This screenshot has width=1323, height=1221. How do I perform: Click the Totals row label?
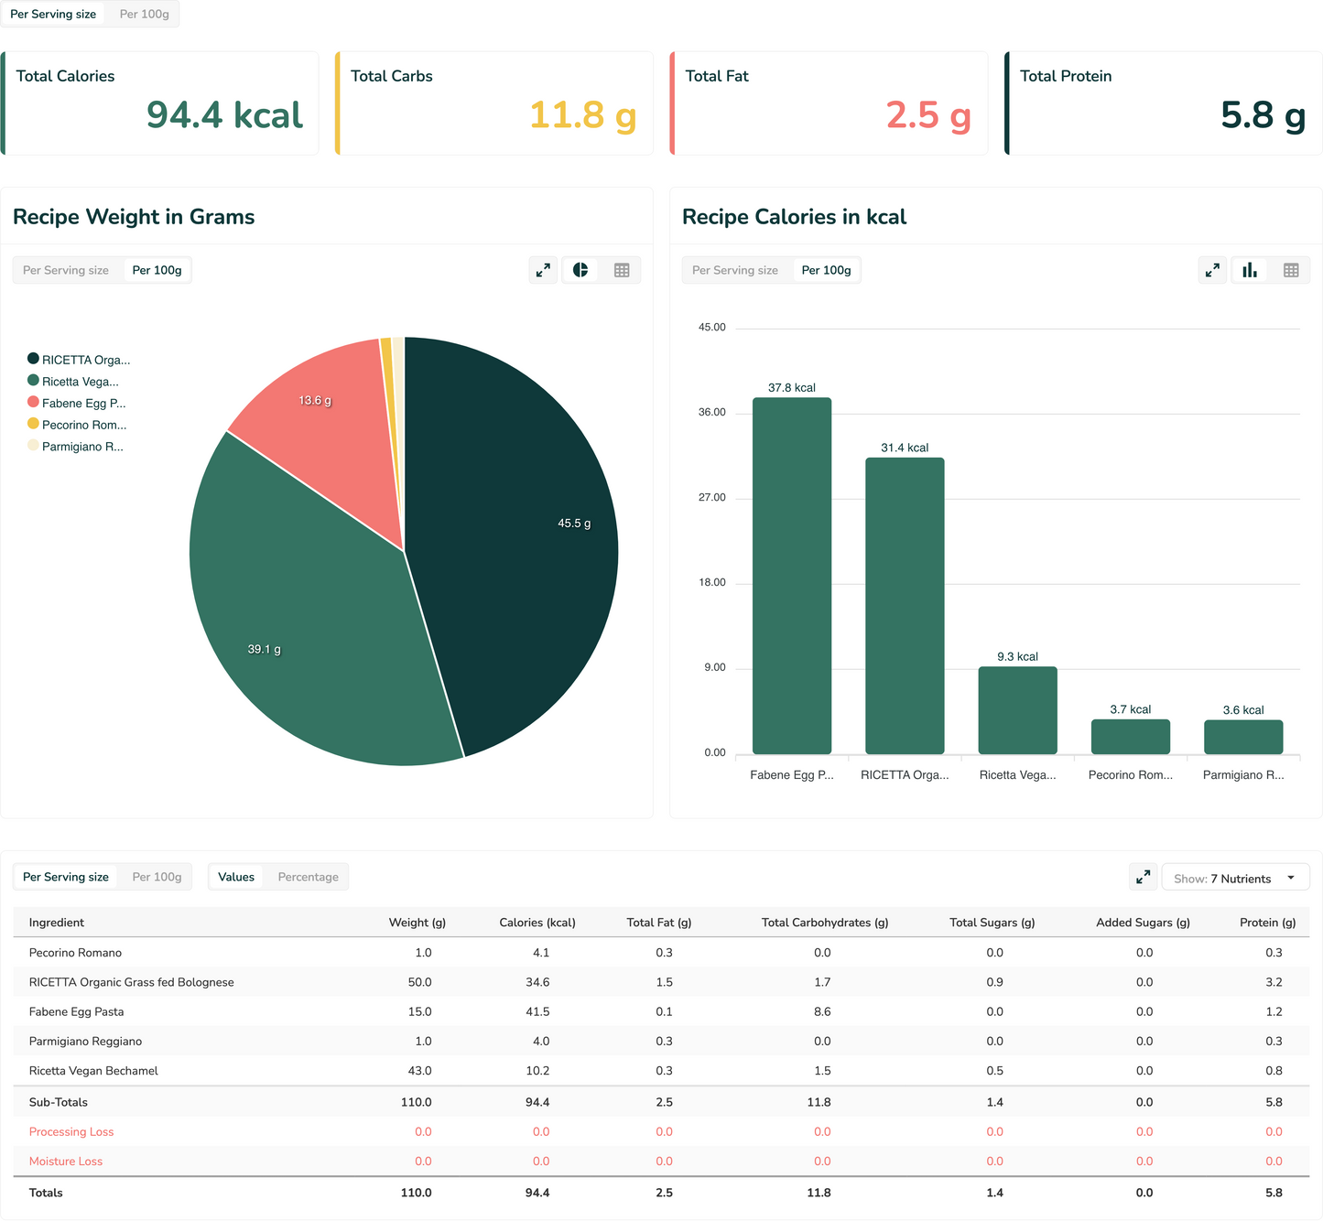coord(46,1193)
